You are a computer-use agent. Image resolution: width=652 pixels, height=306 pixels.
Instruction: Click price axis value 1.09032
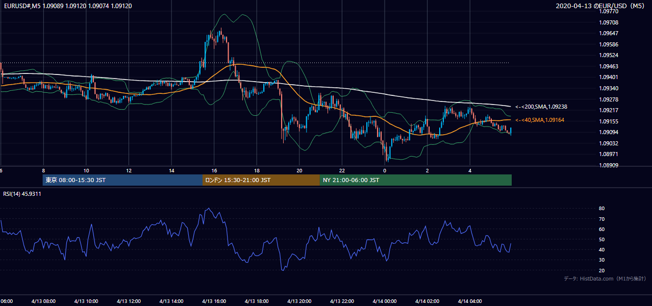tap(609, 143)
